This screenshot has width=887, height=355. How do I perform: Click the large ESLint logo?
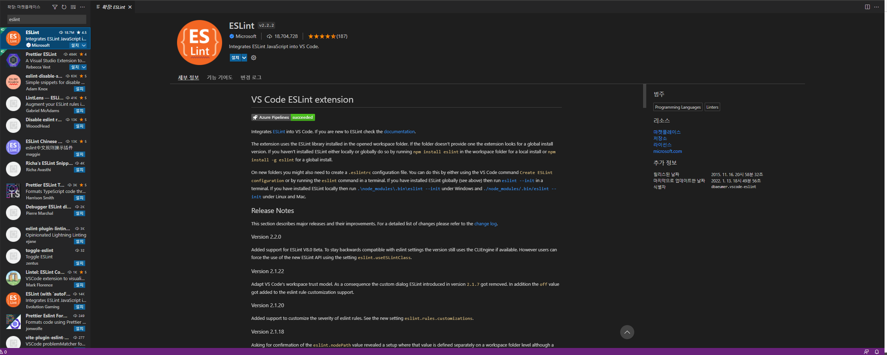pyautogui.click(x=200, y=43)
